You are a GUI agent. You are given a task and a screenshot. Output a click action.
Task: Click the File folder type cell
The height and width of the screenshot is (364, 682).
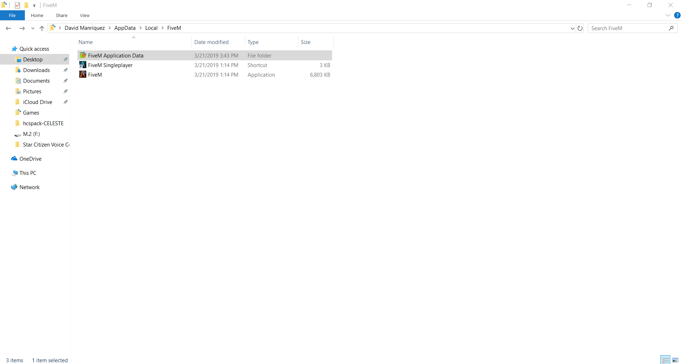point(259,56)
